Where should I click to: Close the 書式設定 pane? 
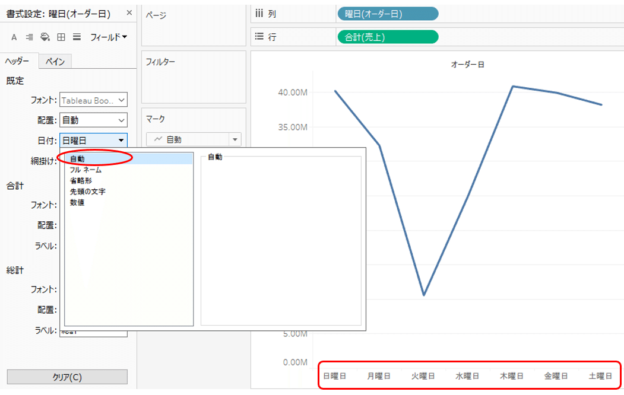click(129, 13)
